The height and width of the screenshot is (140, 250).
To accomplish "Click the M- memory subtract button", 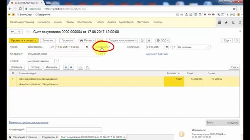I will tap(213, 14).
